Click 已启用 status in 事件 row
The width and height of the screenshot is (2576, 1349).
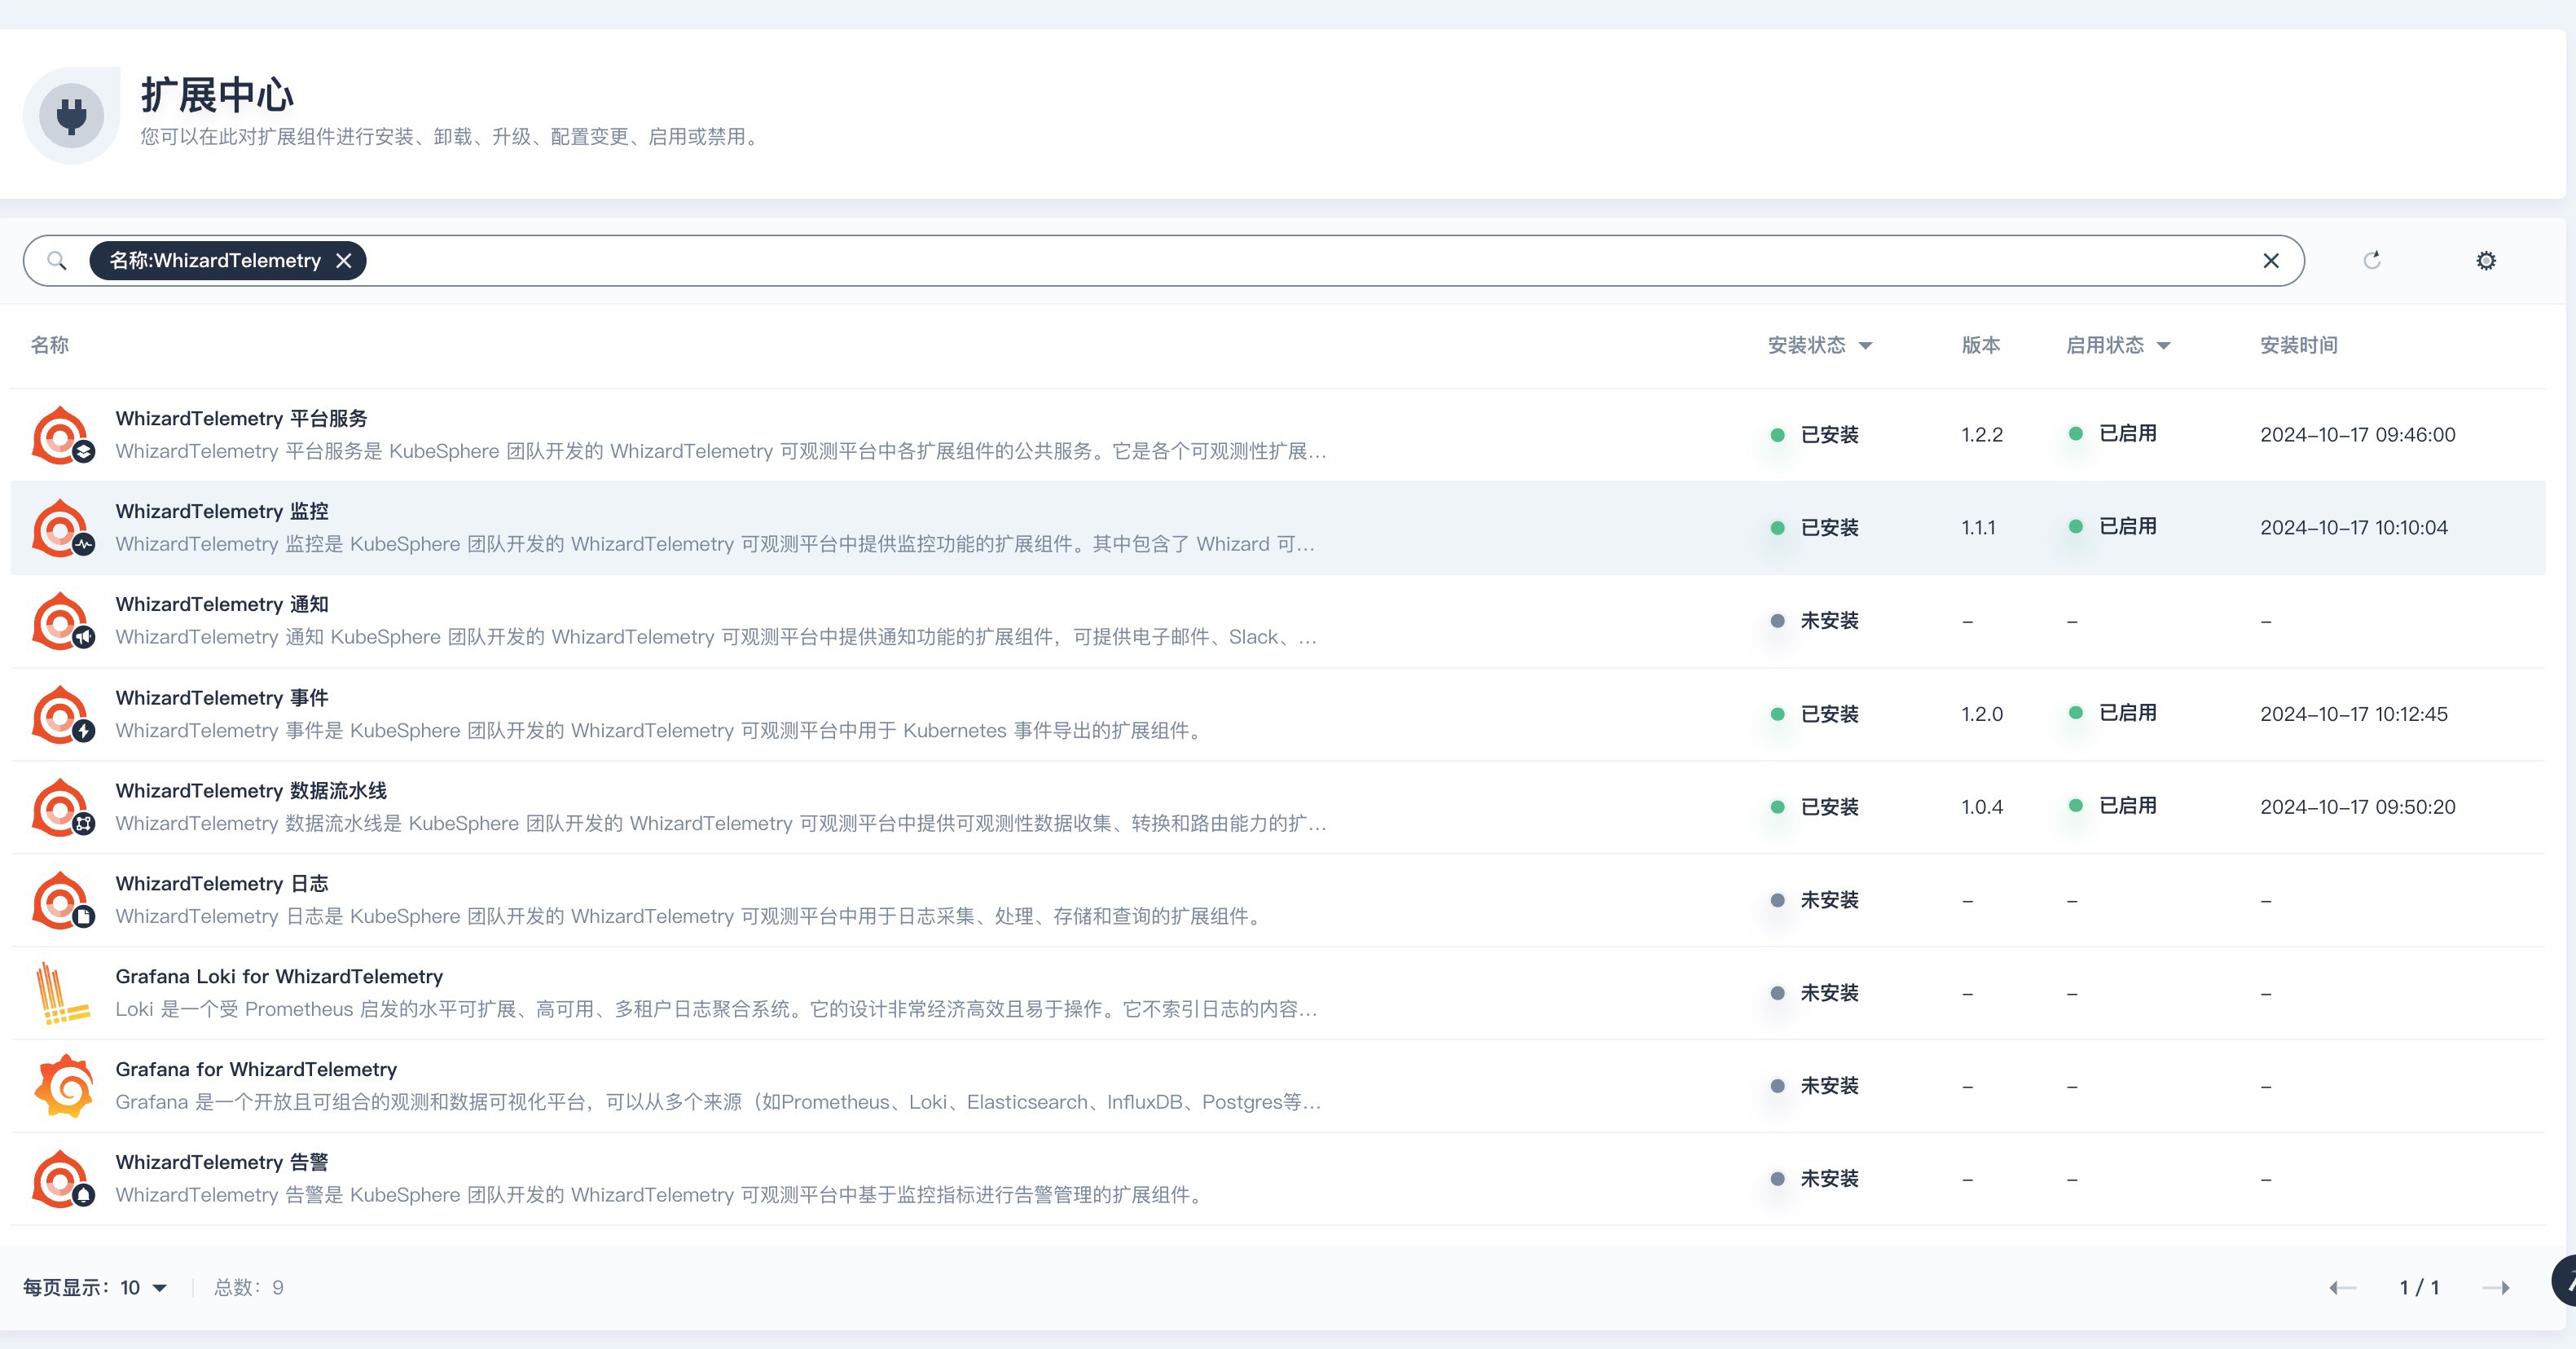[x=2112, y=713]
